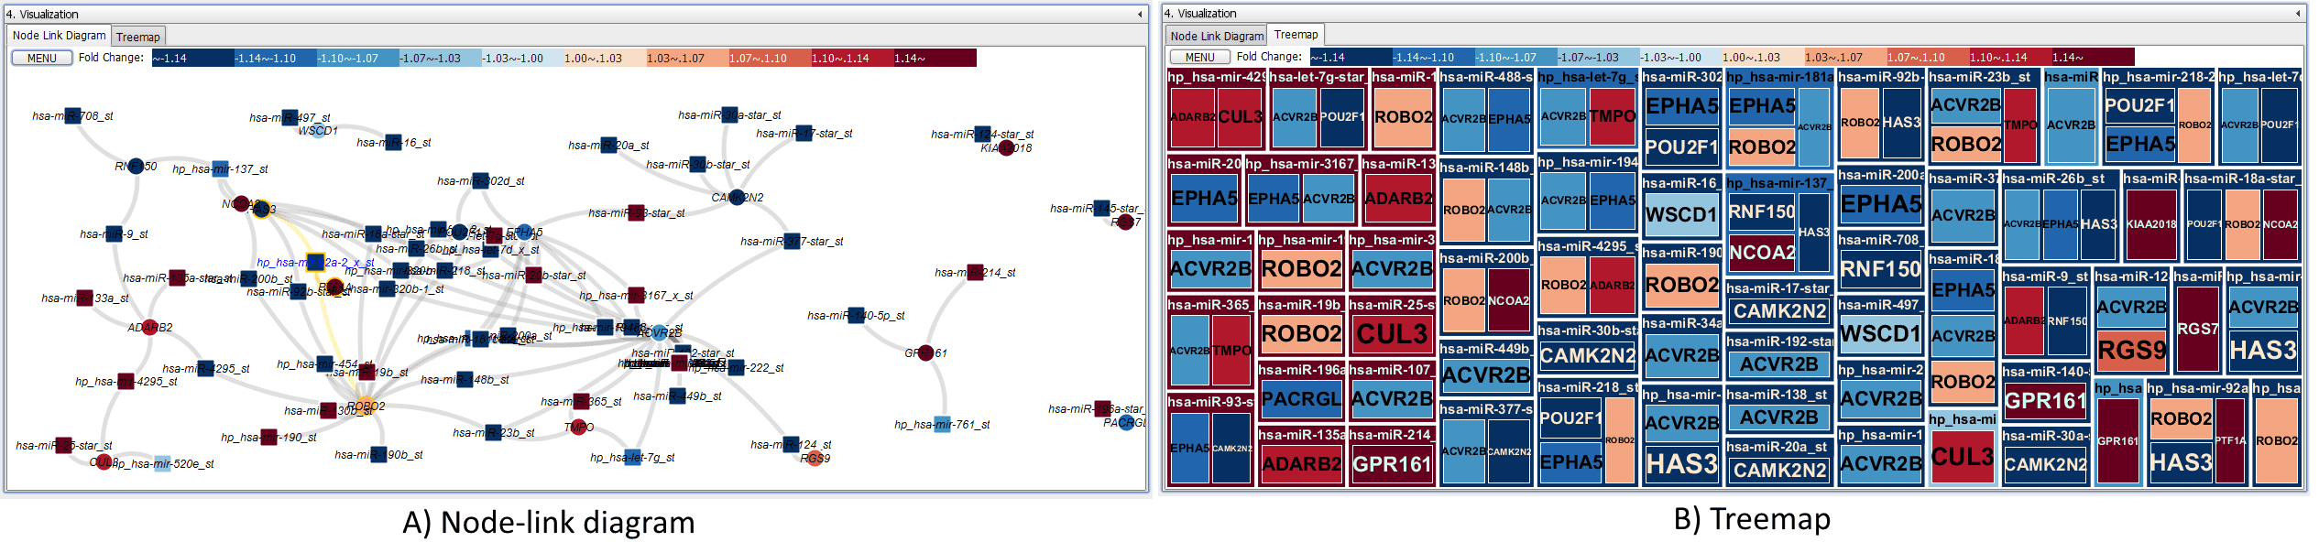Open the MENU button above the treemap
Viewport: 2319px width, 542px height.
point(1199,57)
